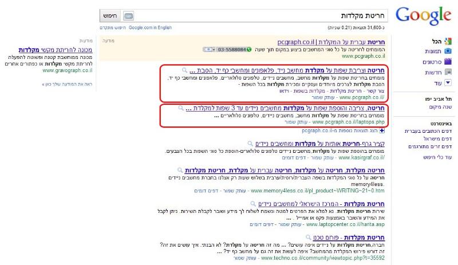Open result חריטת מקלדות - פורום טכנו

[349, 238]
